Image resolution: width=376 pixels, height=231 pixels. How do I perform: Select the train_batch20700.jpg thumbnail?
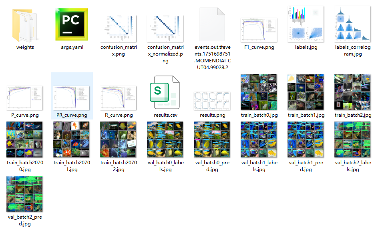click(24, 139)
